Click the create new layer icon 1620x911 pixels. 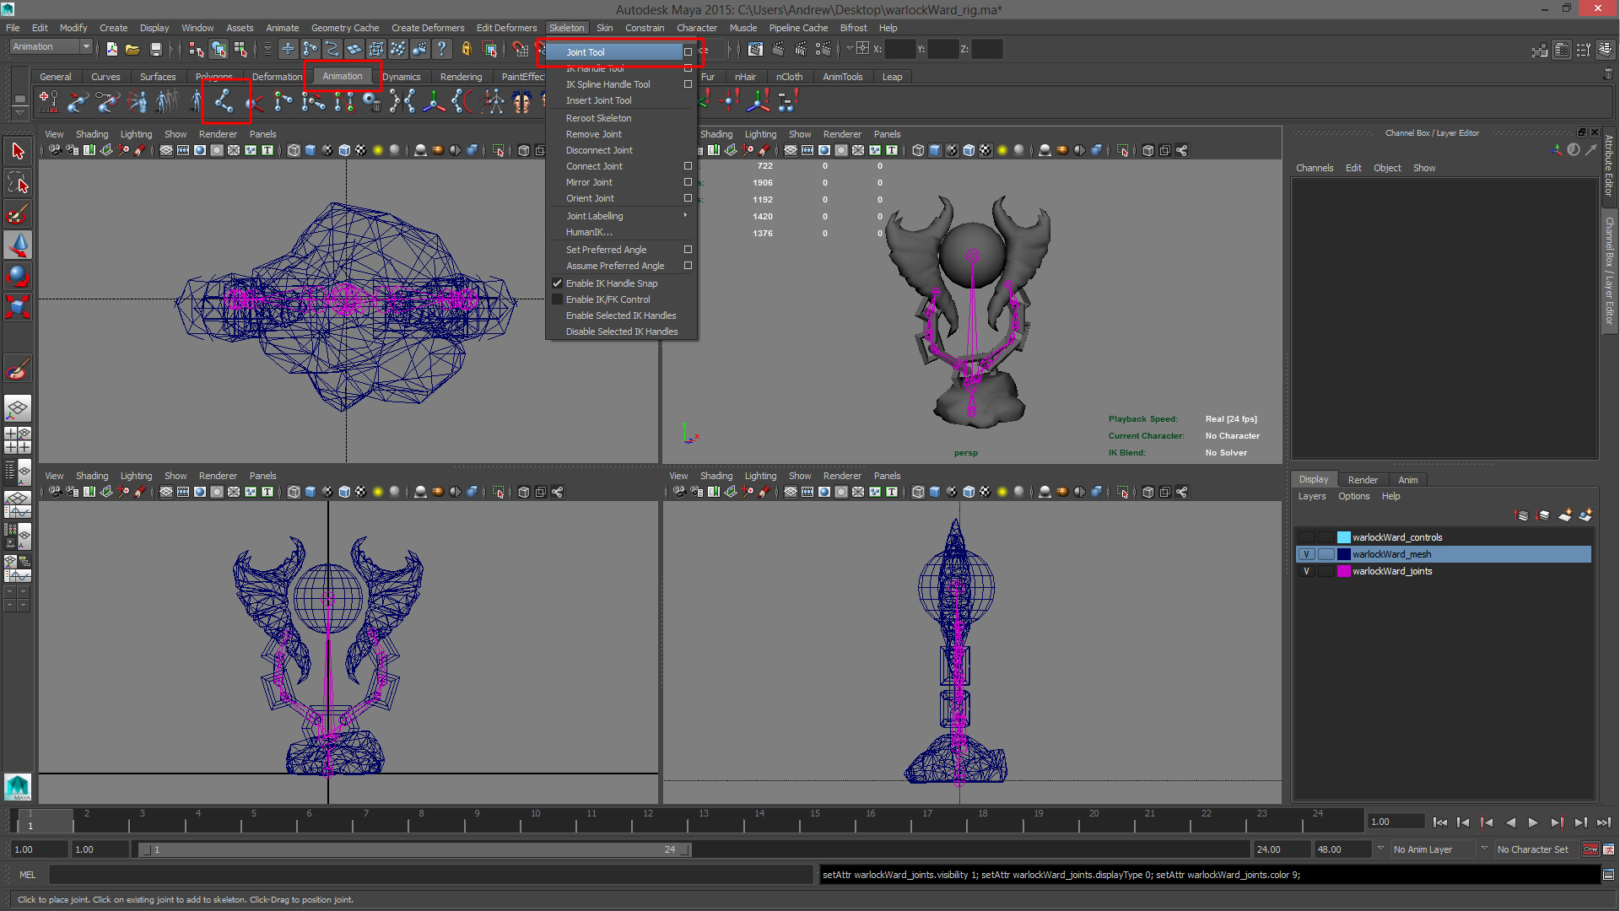click(1564, 515)
